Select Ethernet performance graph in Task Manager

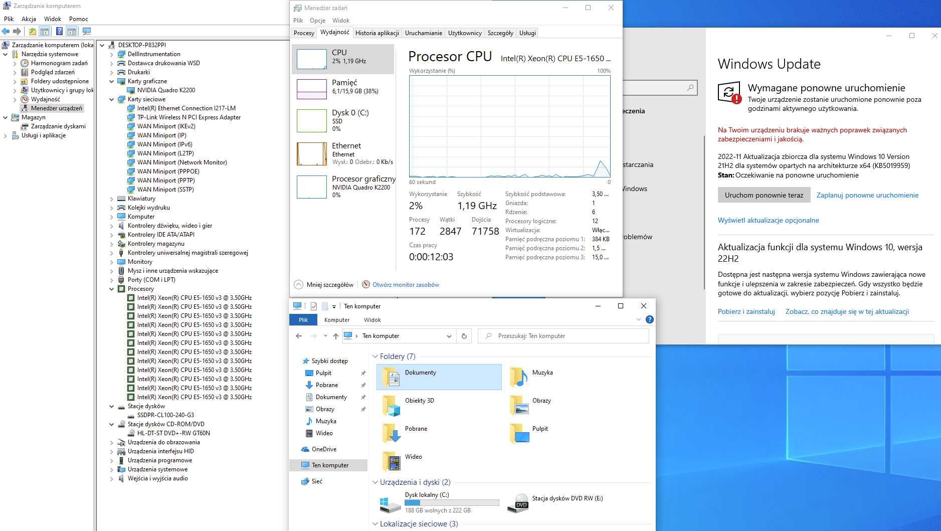coord(343,153)
